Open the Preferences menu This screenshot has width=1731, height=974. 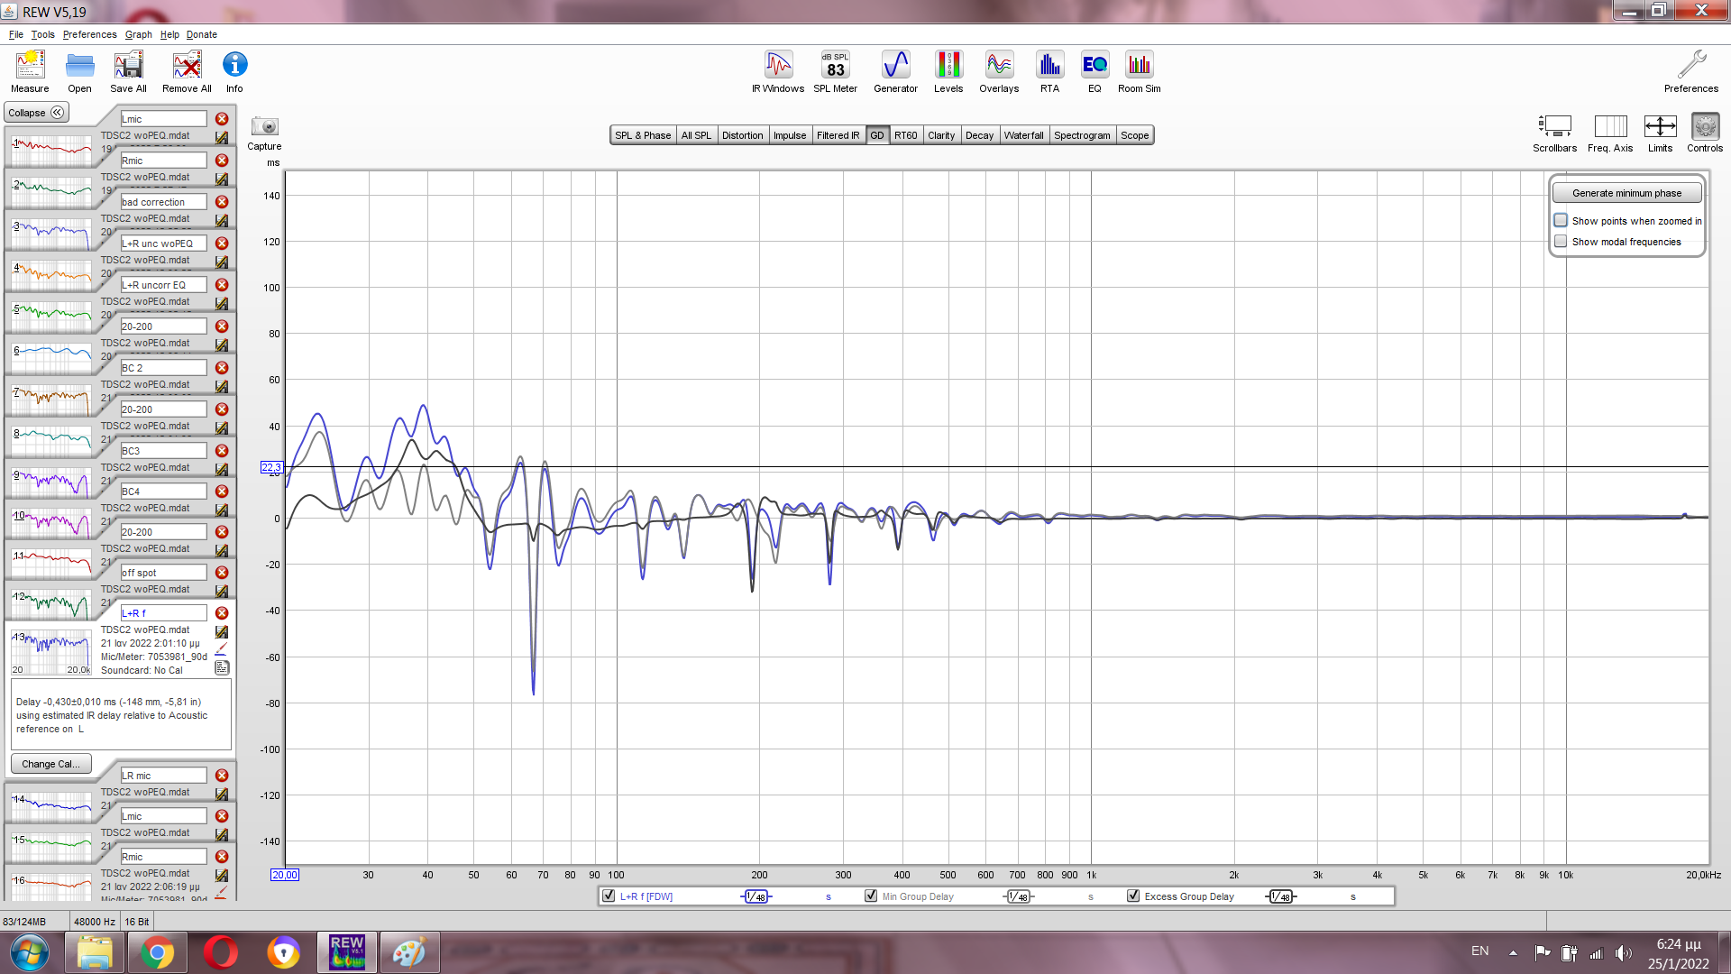(89, 34)
